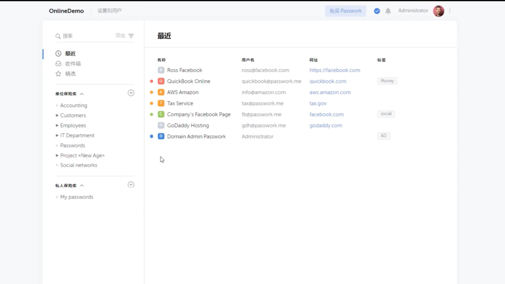Expand the Project «New Age» folder arrow

(57, 155)
